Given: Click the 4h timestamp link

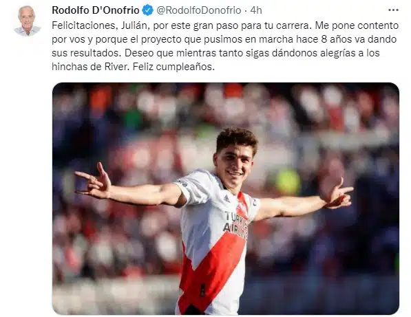Looking at the screenshot, I should tap(256, 10).
